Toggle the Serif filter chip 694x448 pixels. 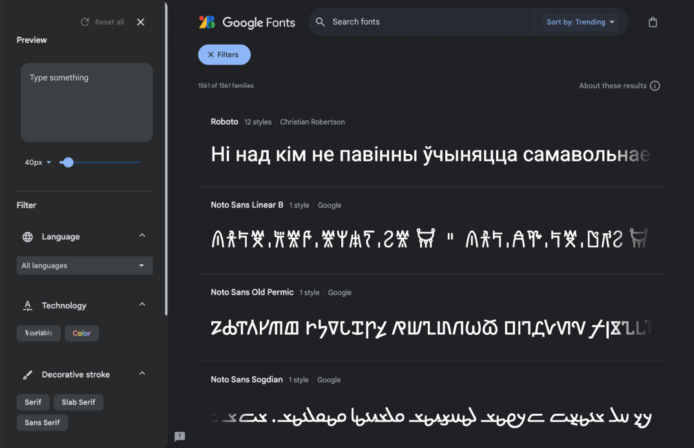tap(33, 402)
